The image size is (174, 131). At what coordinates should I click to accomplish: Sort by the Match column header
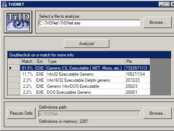(28, 61)
